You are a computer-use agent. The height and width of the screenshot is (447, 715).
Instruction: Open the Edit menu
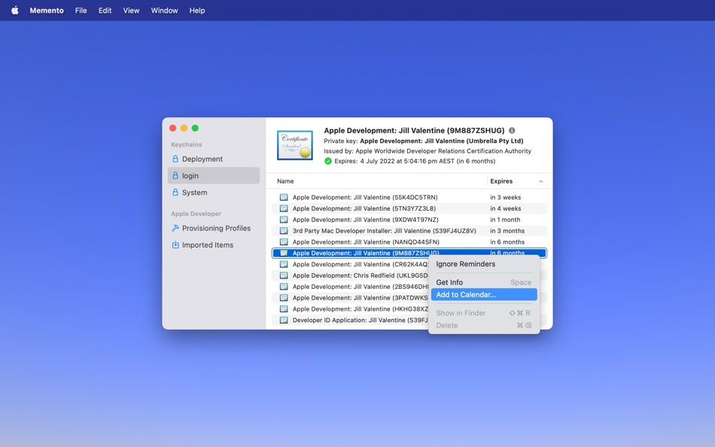(105, 10)
